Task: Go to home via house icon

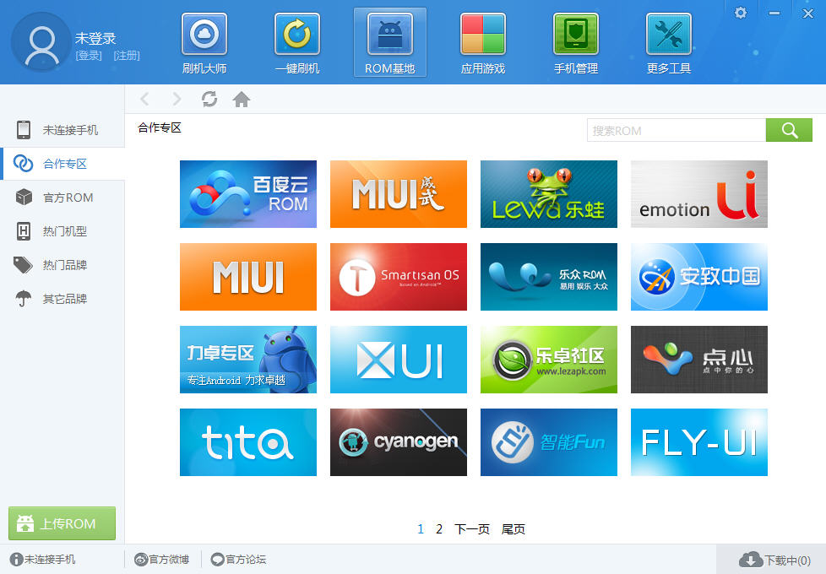Action: (242, 100)
